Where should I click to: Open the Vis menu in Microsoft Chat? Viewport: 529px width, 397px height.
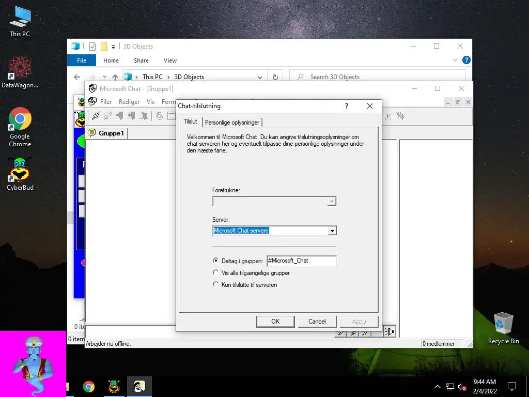click(150, 102)
